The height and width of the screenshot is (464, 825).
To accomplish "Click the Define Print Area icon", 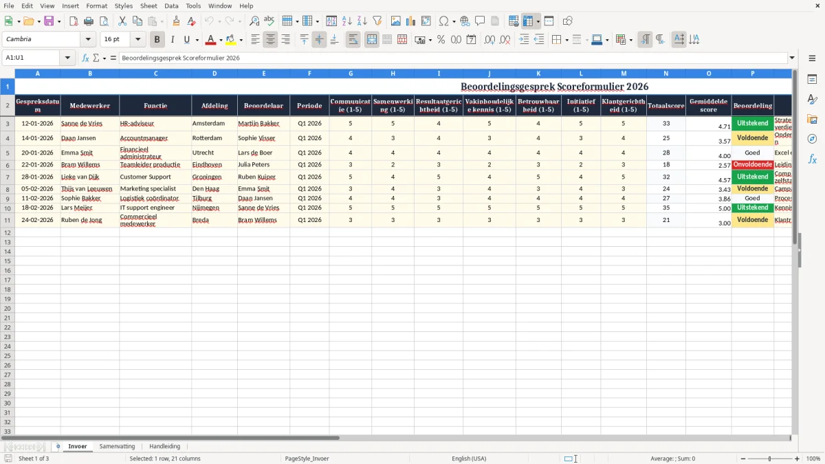I will (x=514, y=21).
